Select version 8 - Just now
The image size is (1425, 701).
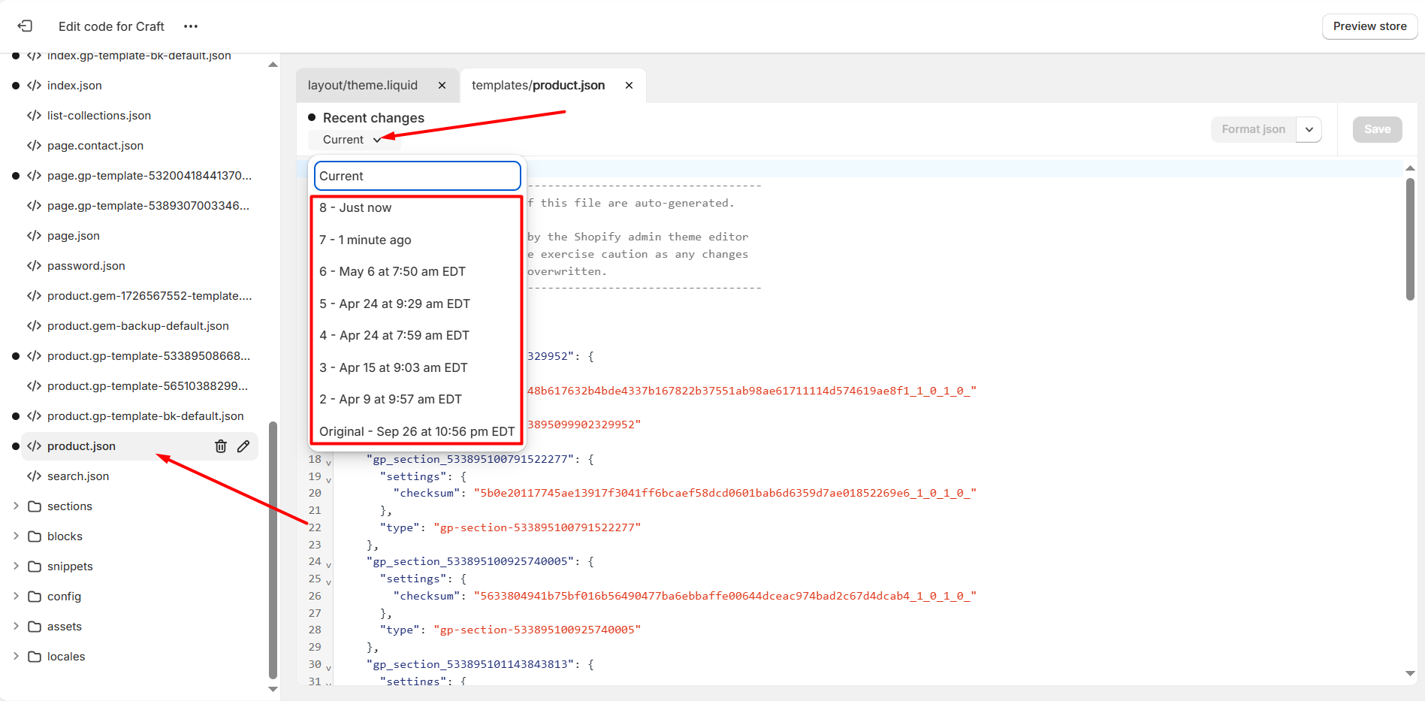point(355,208)
